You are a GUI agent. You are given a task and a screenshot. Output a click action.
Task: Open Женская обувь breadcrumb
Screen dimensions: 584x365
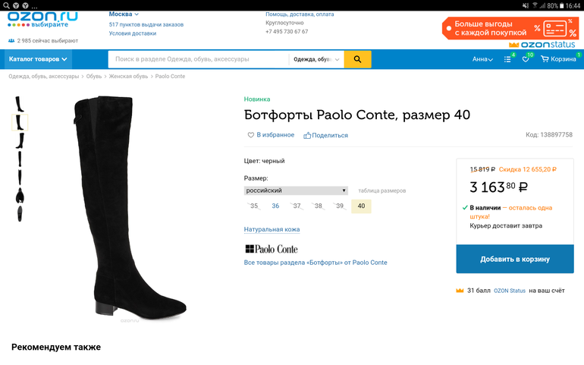(x=128, y=77)
